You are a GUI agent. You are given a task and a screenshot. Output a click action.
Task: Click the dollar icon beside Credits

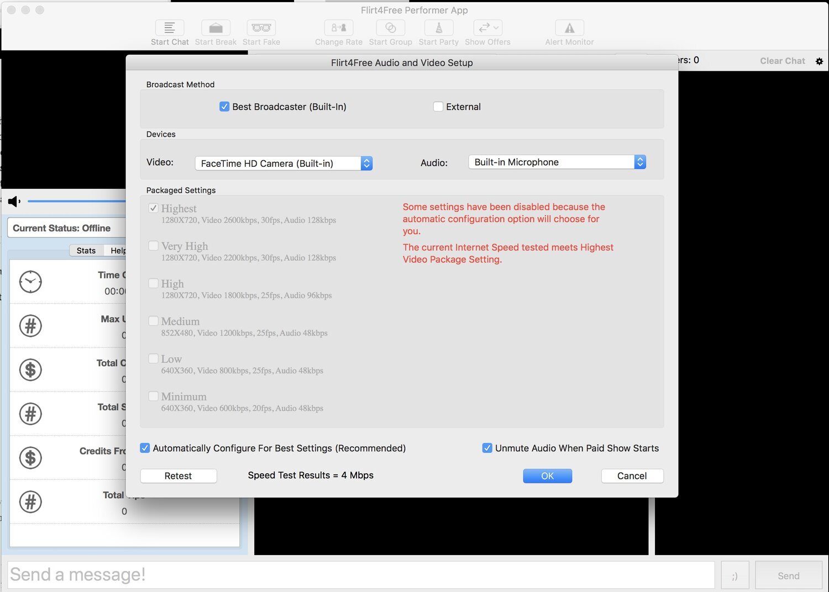pos(30,458)
